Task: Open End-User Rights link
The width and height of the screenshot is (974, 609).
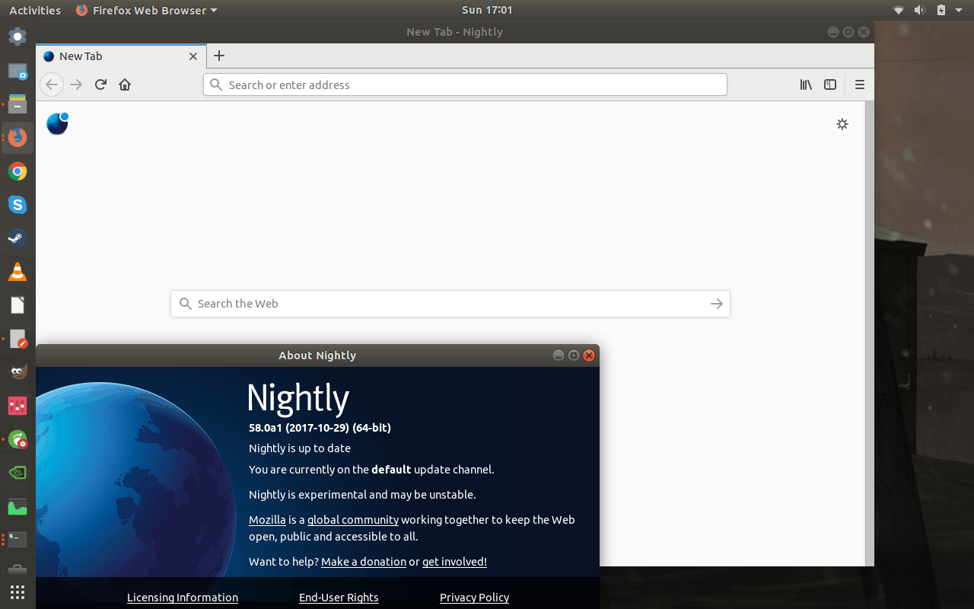Action: (339, 598)
